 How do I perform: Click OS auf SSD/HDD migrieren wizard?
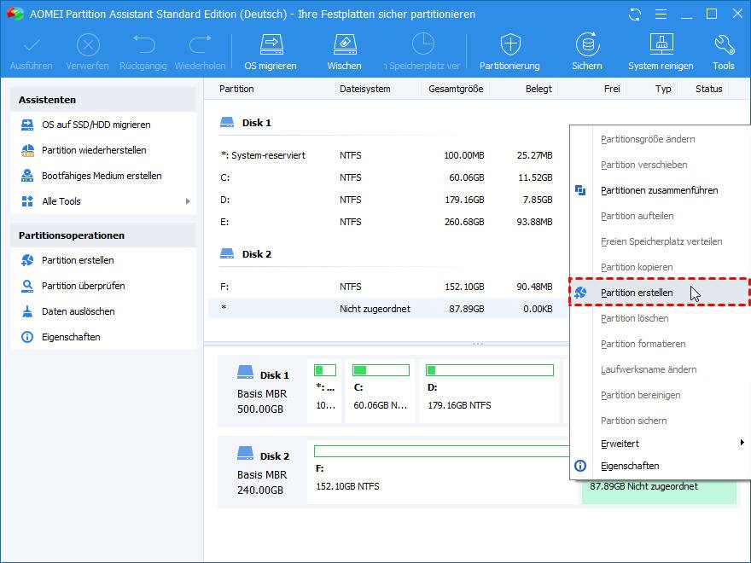[x=96, y=125]
